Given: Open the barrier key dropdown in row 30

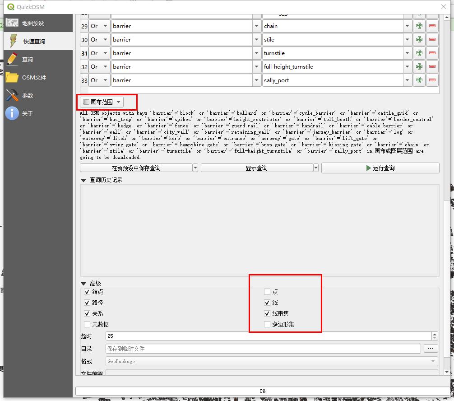Looking at the screenshot, I should coord(256,40).
